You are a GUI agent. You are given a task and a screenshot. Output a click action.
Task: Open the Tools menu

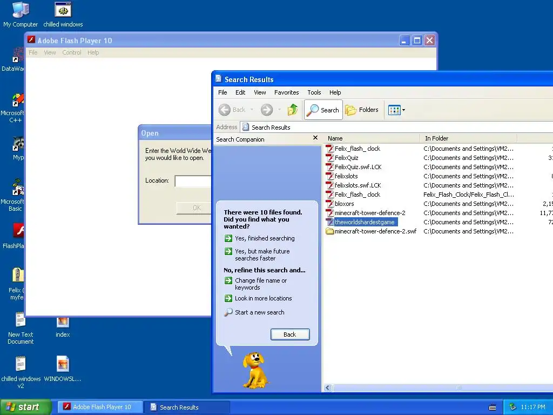pyautogui.click(x=314, y=92)
